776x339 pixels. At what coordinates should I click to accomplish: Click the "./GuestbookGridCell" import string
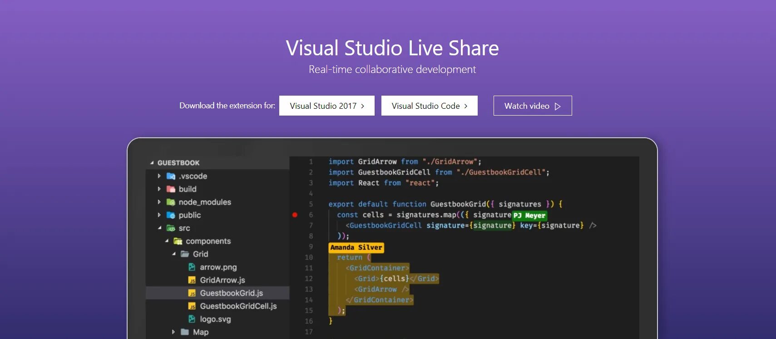coord(501,172)
